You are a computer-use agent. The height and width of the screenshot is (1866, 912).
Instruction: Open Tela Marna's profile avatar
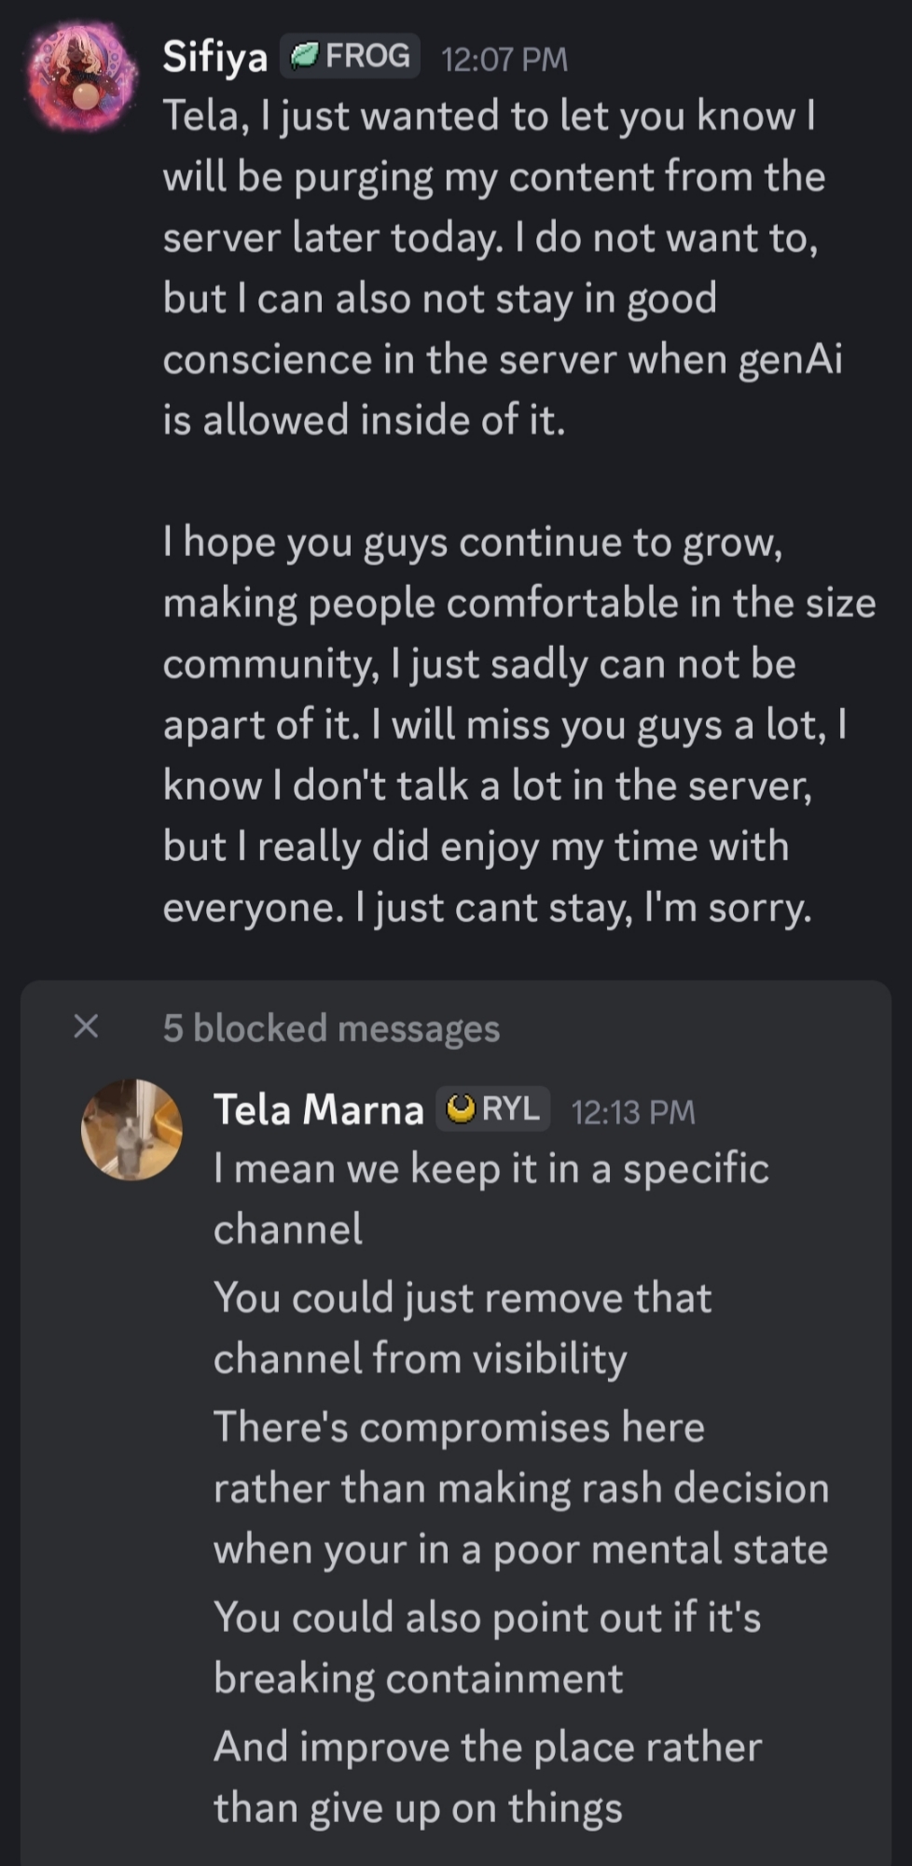[x=131, y=1129]
